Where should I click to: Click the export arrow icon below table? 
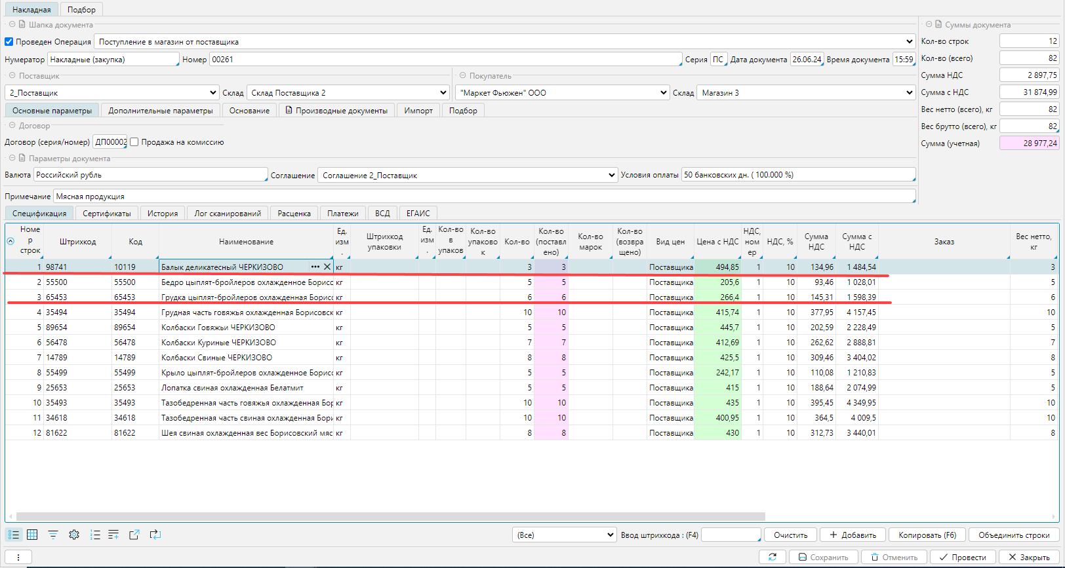pyautogui.click(x=134, y=535)
